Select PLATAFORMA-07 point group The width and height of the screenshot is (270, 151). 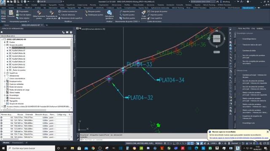tap(19, 50)
